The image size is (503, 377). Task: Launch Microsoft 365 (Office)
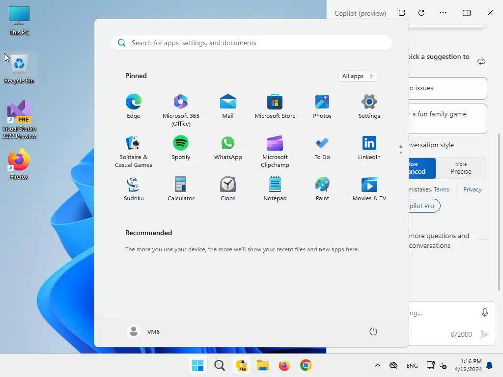(181, 110)
